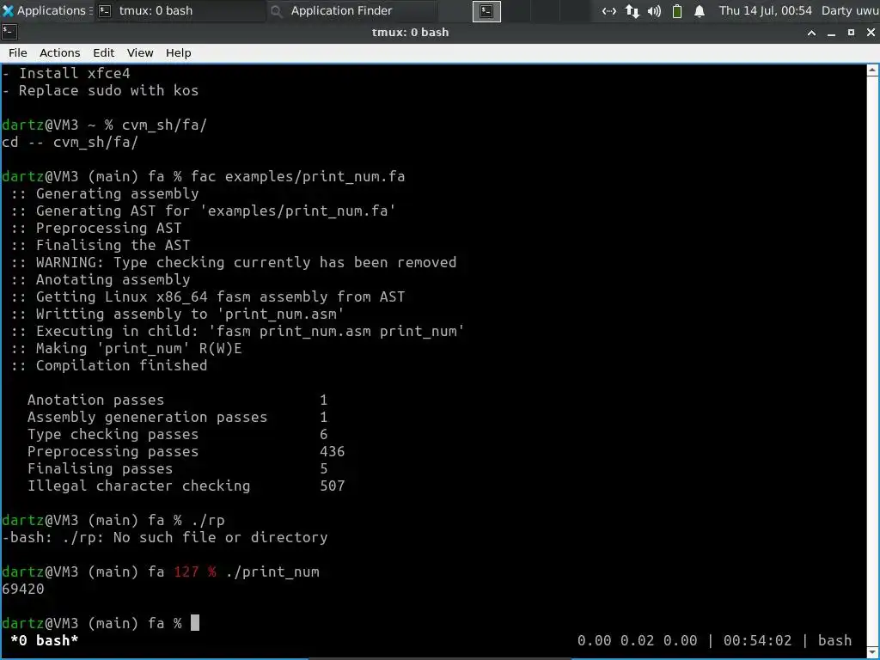The image size is (880, 660).
Task: Click the tmux status time 00:54:02
Action: (757, 640)
